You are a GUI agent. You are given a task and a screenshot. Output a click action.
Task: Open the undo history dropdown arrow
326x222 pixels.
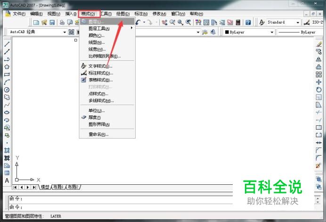[144, 22]
